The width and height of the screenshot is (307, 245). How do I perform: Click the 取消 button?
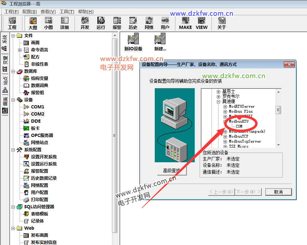(x=278, y=192)
